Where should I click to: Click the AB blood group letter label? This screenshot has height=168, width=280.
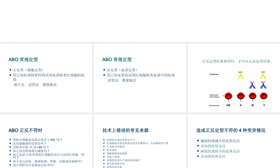point(228,105)
